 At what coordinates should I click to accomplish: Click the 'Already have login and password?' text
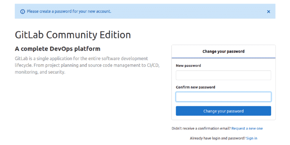coord(217,138)
